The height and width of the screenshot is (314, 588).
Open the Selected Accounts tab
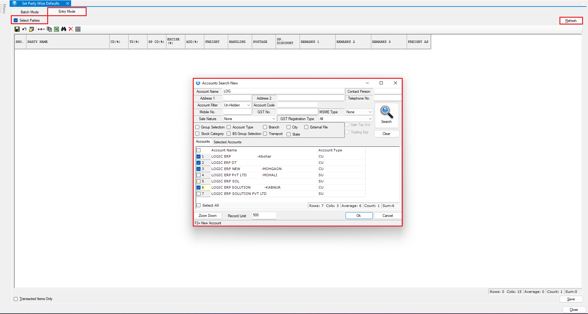(227, 142)
